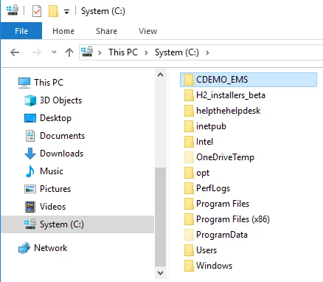Go back with the Back arrow

15,52
